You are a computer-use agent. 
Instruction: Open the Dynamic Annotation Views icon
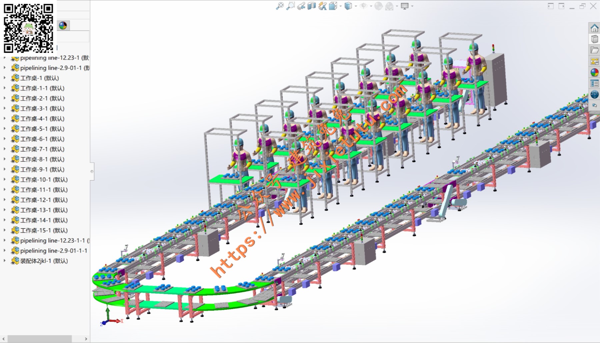[322, 6]
